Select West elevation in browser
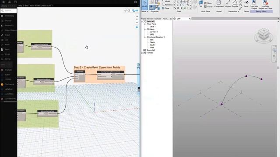This screenshot has width=280, height=157. (152, 48)
